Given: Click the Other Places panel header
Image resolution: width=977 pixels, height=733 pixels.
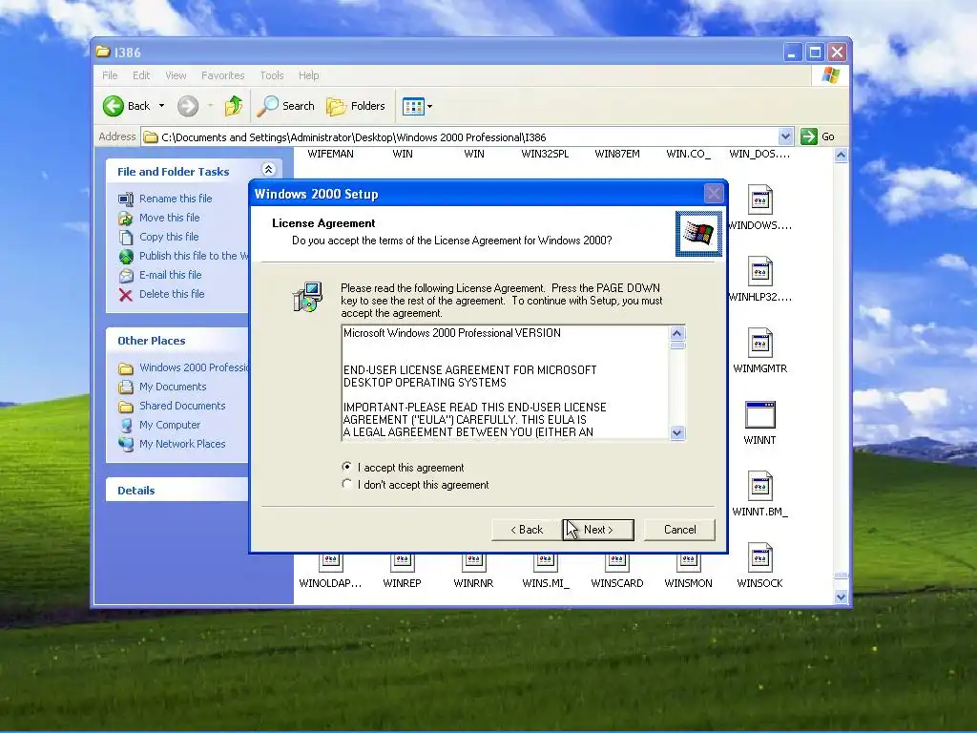Looking at the screenshot, I should pyautogui.click(x=177, y=341).
